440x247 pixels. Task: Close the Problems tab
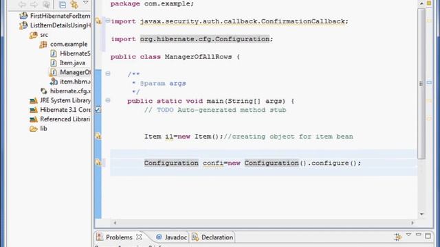tap(139, 237)
